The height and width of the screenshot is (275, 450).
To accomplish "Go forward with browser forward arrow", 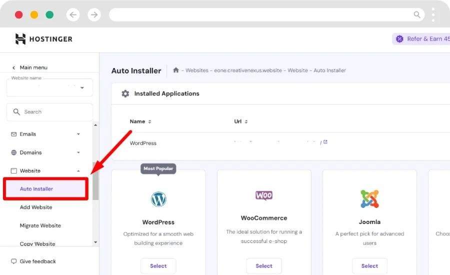I will tap(94, 14).
